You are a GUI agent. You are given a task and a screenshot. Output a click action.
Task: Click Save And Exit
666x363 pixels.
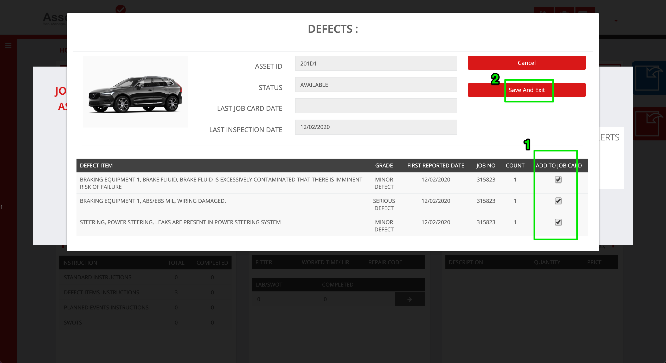527,90
